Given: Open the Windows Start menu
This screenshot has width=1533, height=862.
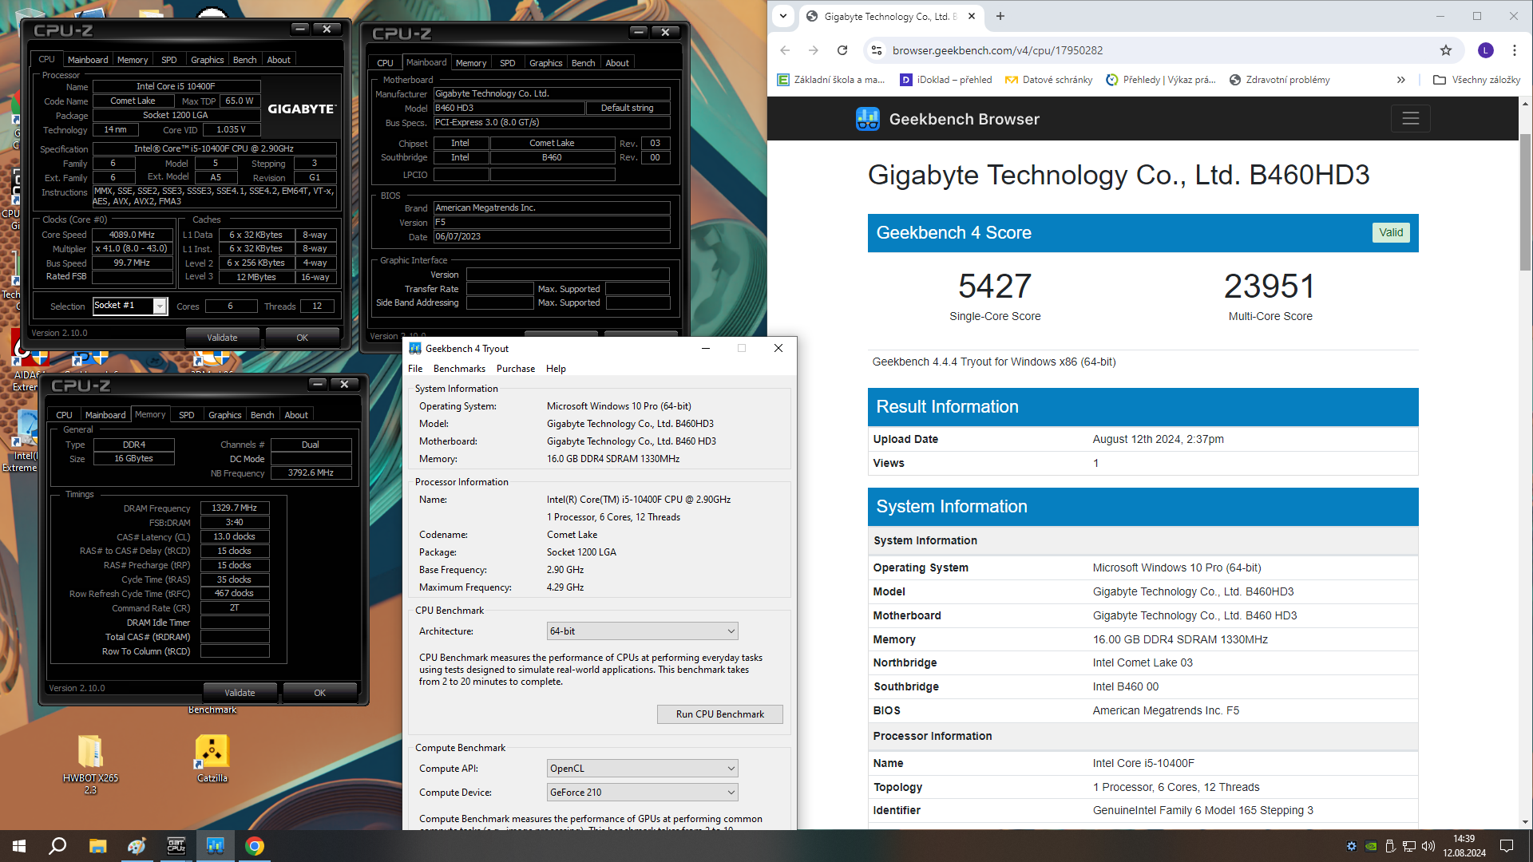Looking at the screenshot, I should point(19,846).
